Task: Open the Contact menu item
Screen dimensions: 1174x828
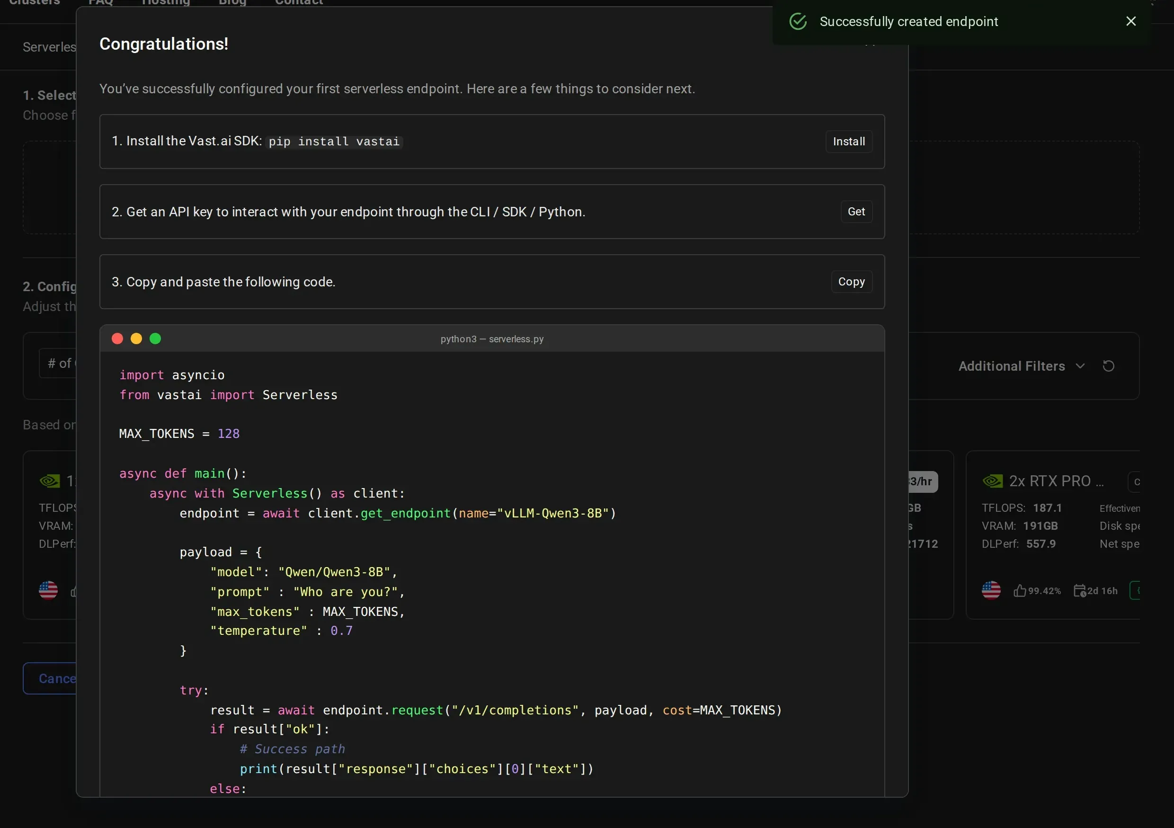Action: 299,2
